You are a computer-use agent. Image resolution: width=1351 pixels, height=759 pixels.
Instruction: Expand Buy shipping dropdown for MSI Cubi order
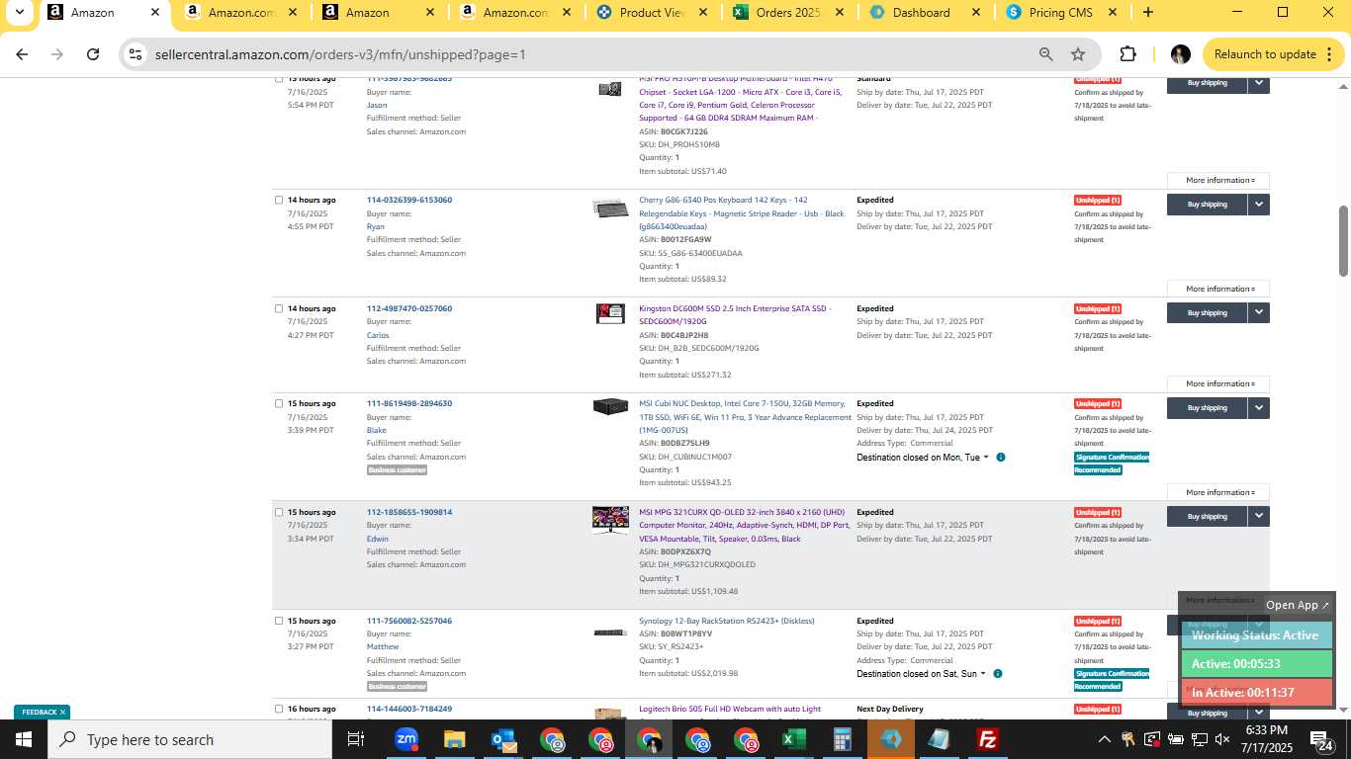click(x=1259, y=408)
